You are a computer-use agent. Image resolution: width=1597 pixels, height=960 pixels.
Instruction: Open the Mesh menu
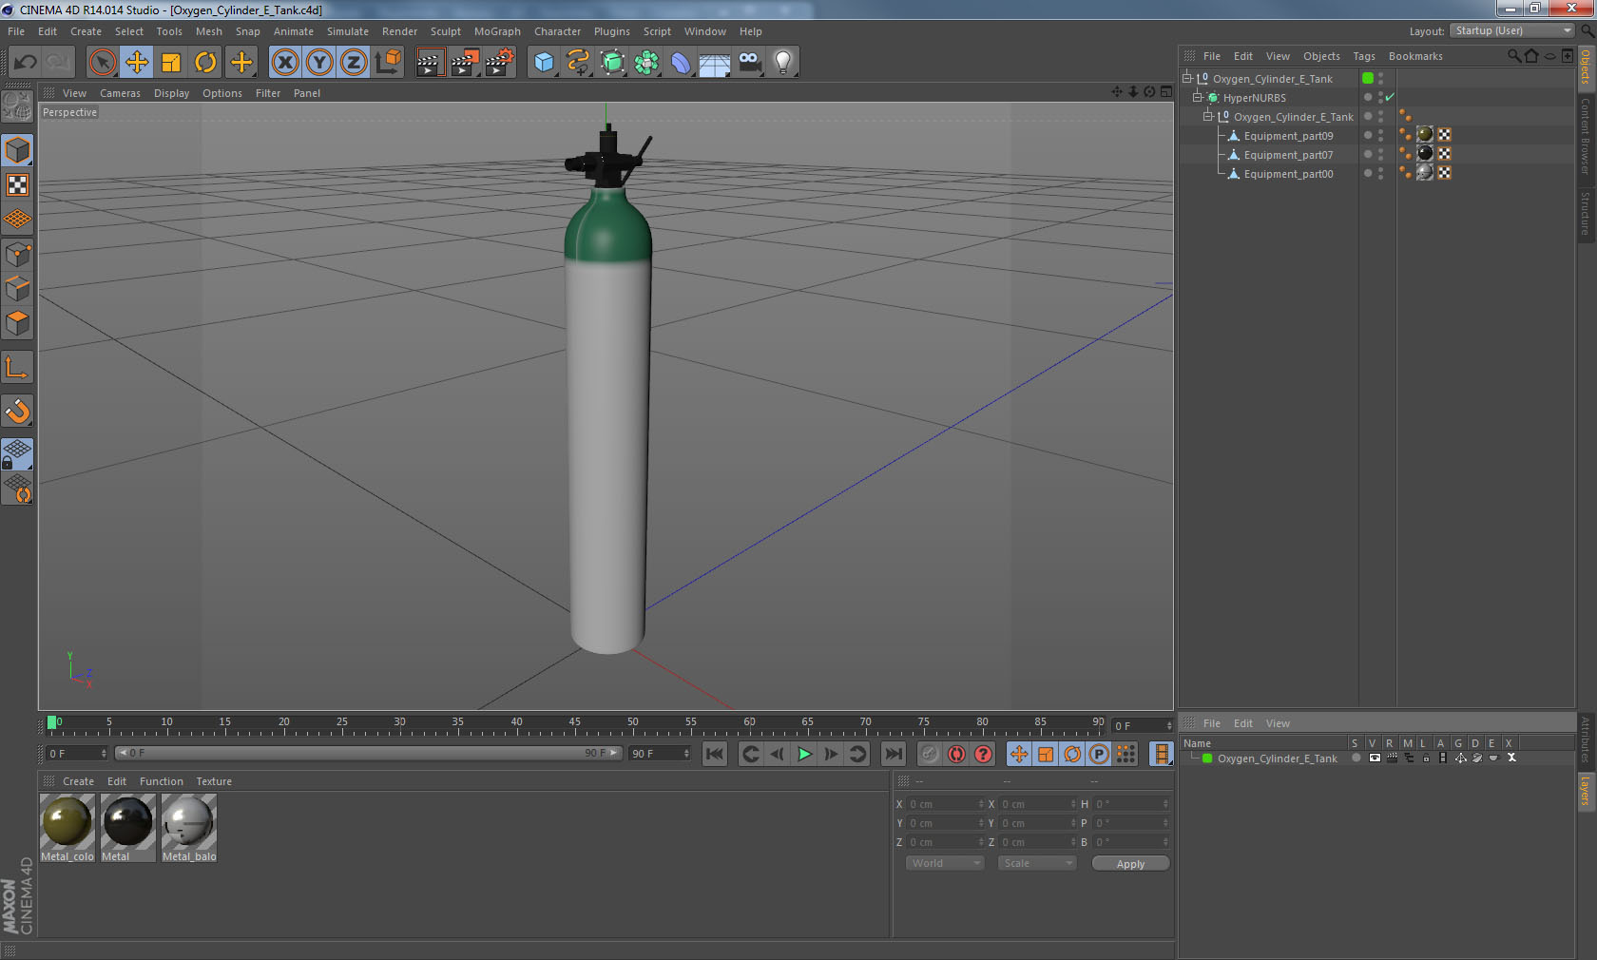pyautogui.click(x=209, y=31)
